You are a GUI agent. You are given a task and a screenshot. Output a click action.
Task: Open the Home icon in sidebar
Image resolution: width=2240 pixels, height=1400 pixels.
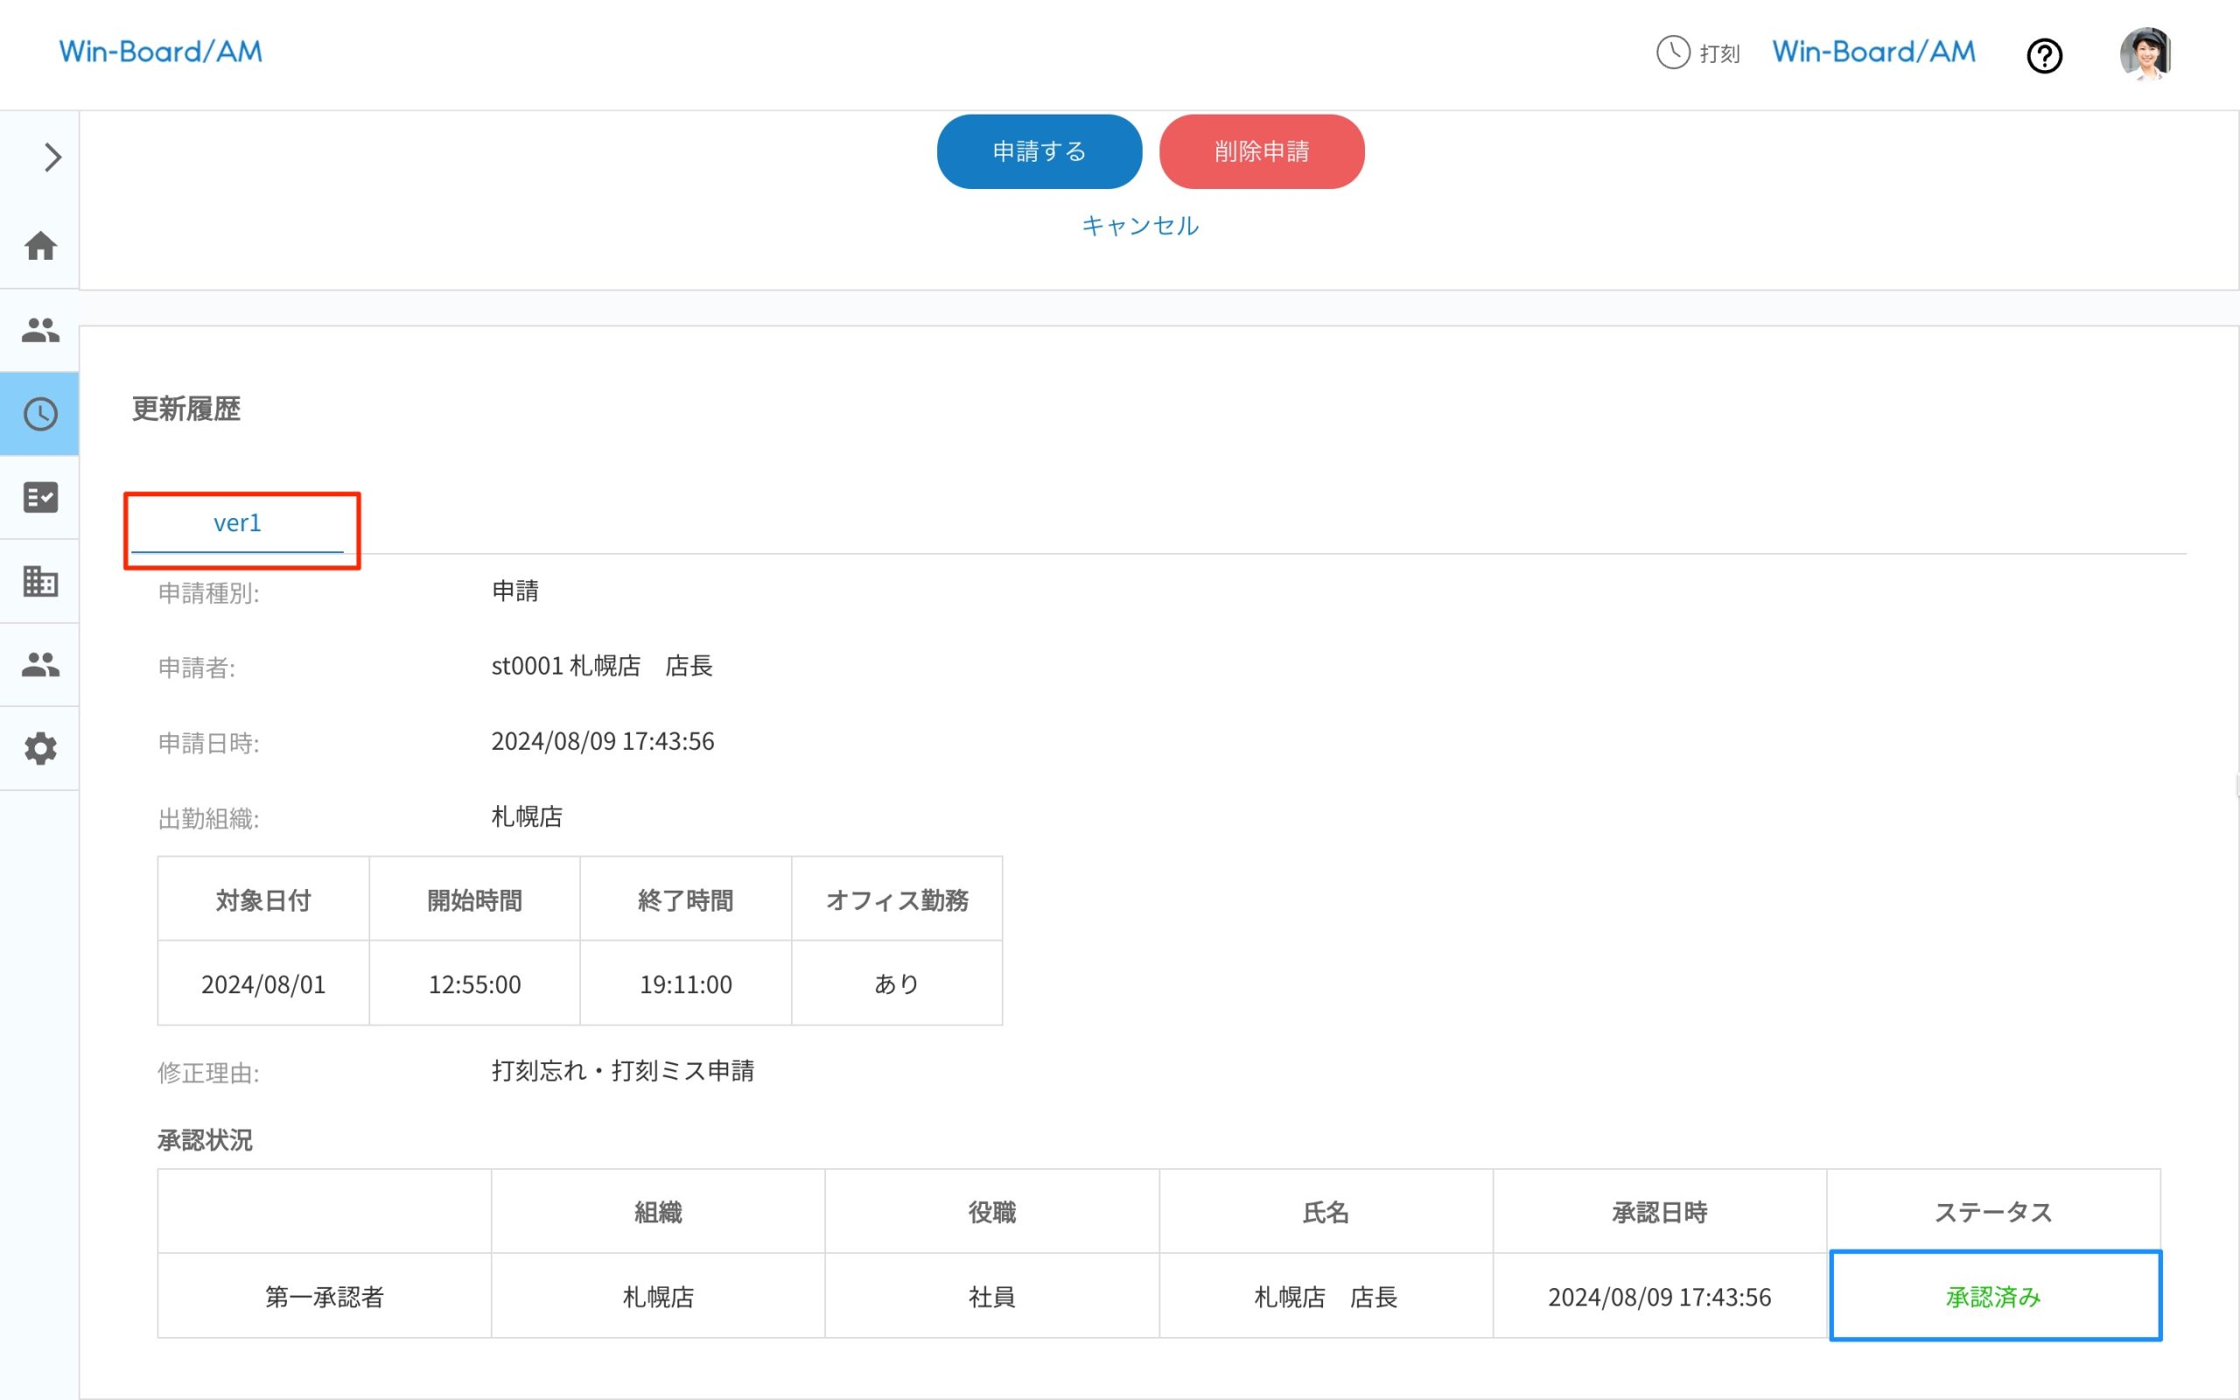(41, 246)
